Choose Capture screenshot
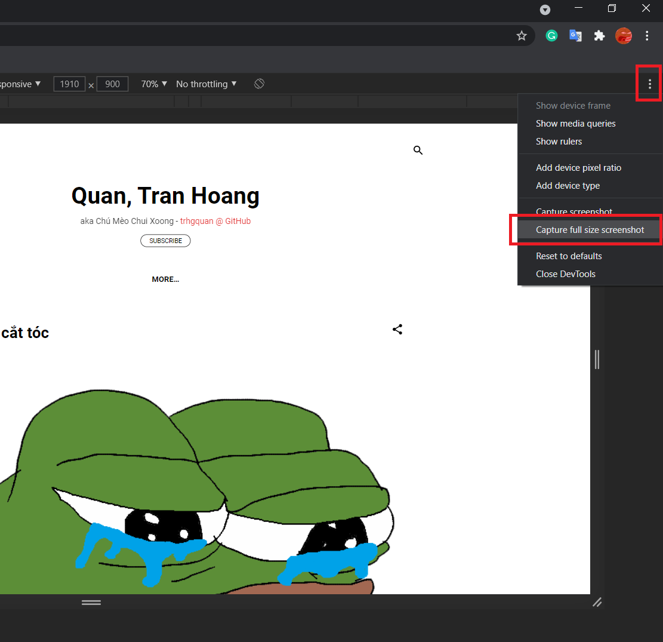 (590, 210)
